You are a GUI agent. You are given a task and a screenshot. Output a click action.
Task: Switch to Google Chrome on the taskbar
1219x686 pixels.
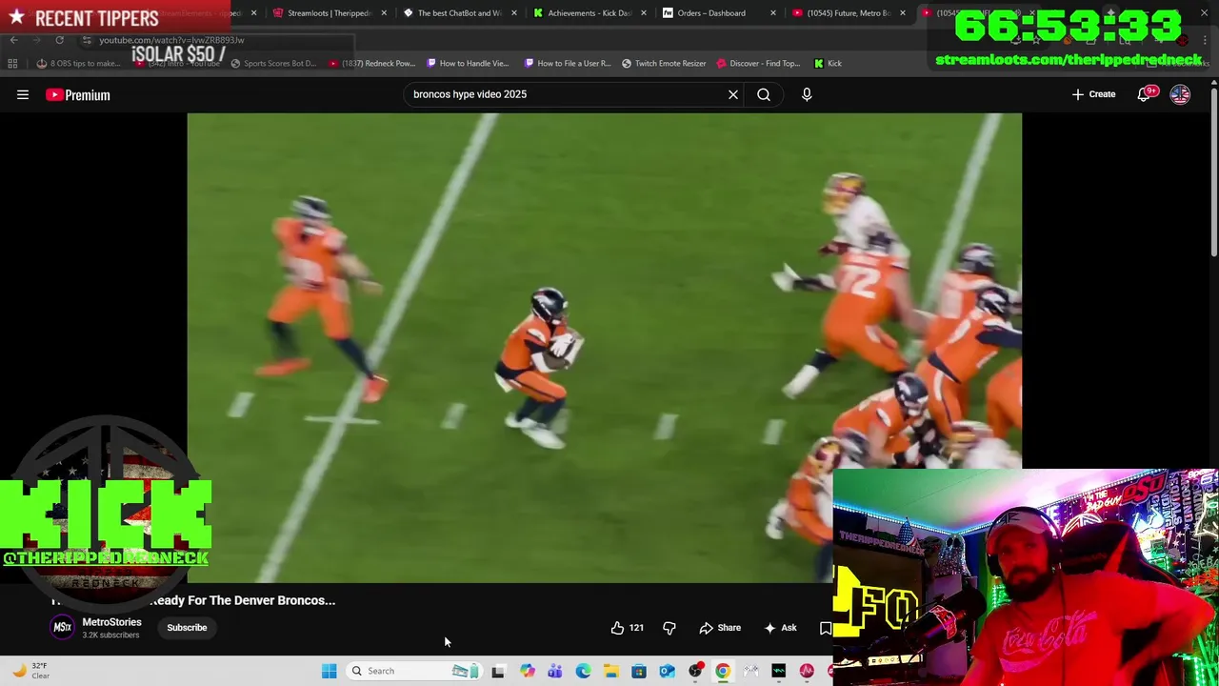(723, 671)
